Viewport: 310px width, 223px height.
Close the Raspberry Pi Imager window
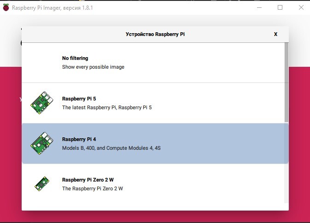point(301,7)
